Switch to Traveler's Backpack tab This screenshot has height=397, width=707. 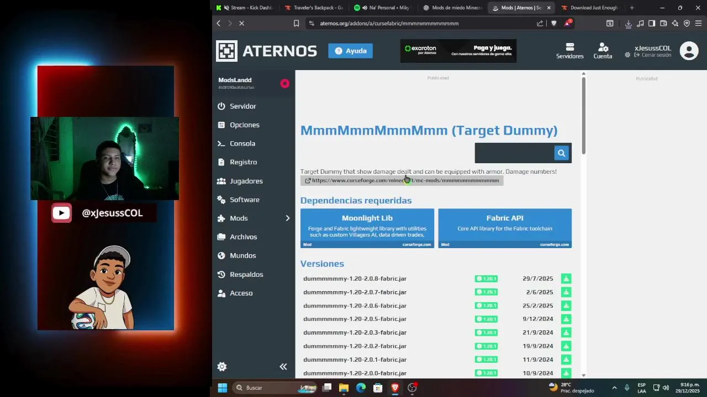(x=315, y=8)
